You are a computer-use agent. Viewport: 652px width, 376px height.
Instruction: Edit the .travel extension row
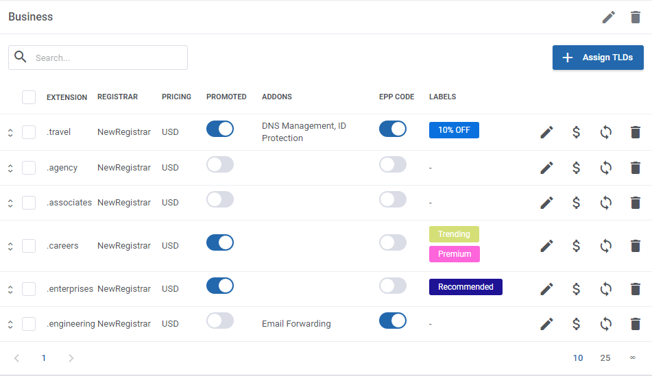(547, 132)
